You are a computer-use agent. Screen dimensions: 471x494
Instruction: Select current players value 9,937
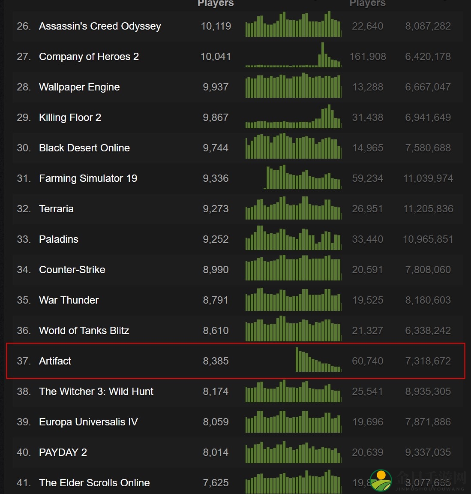[x=216, y=87]
